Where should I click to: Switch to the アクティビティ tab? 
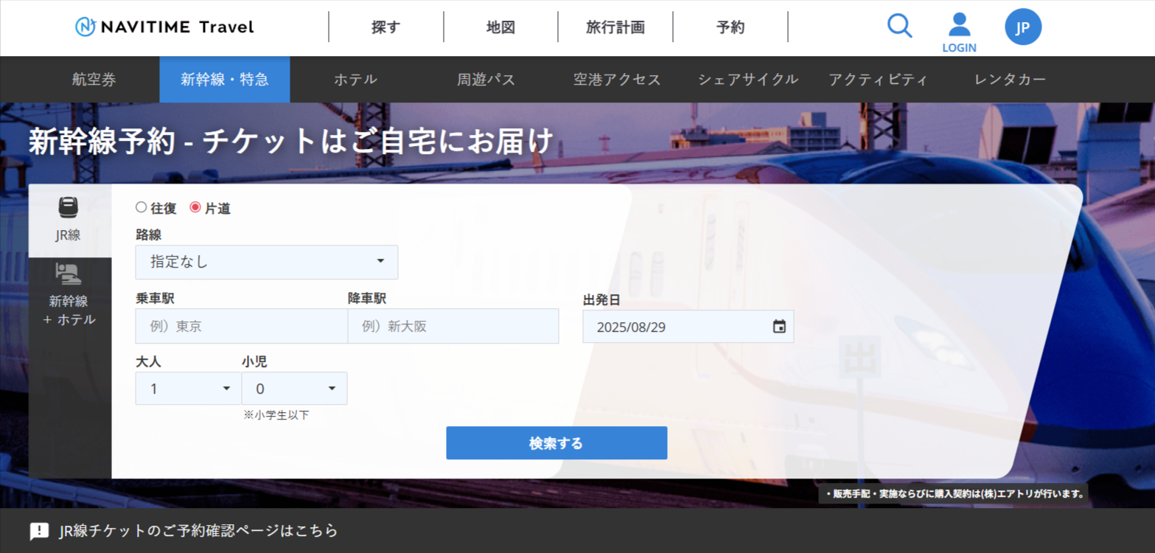tap(878, 80)
